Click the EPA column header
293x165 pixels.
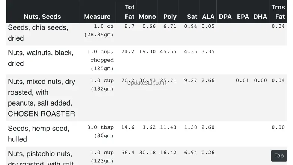pyautogui.click(x=243, y=17)
